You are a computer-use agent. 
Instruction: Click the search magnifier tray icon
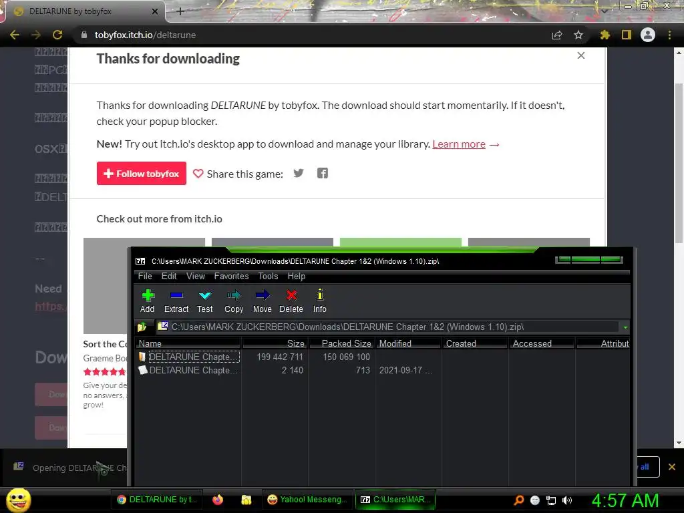tap(518, 500)
